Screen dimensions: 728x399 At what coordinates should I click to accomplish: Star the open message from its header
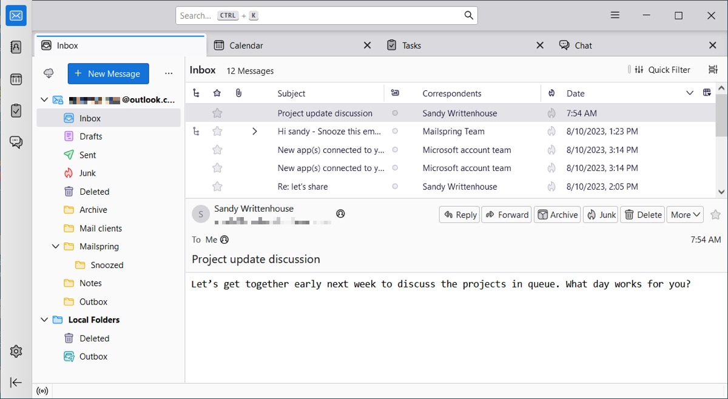point(715,214)
